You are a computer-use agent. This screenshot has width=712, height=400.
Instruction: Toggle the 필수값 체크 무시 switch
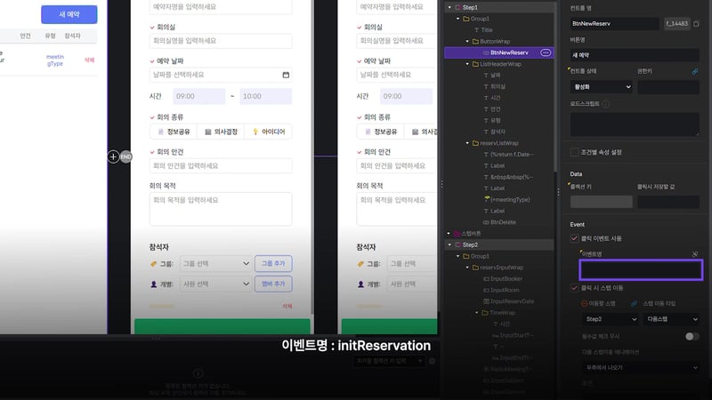[692, 336]
